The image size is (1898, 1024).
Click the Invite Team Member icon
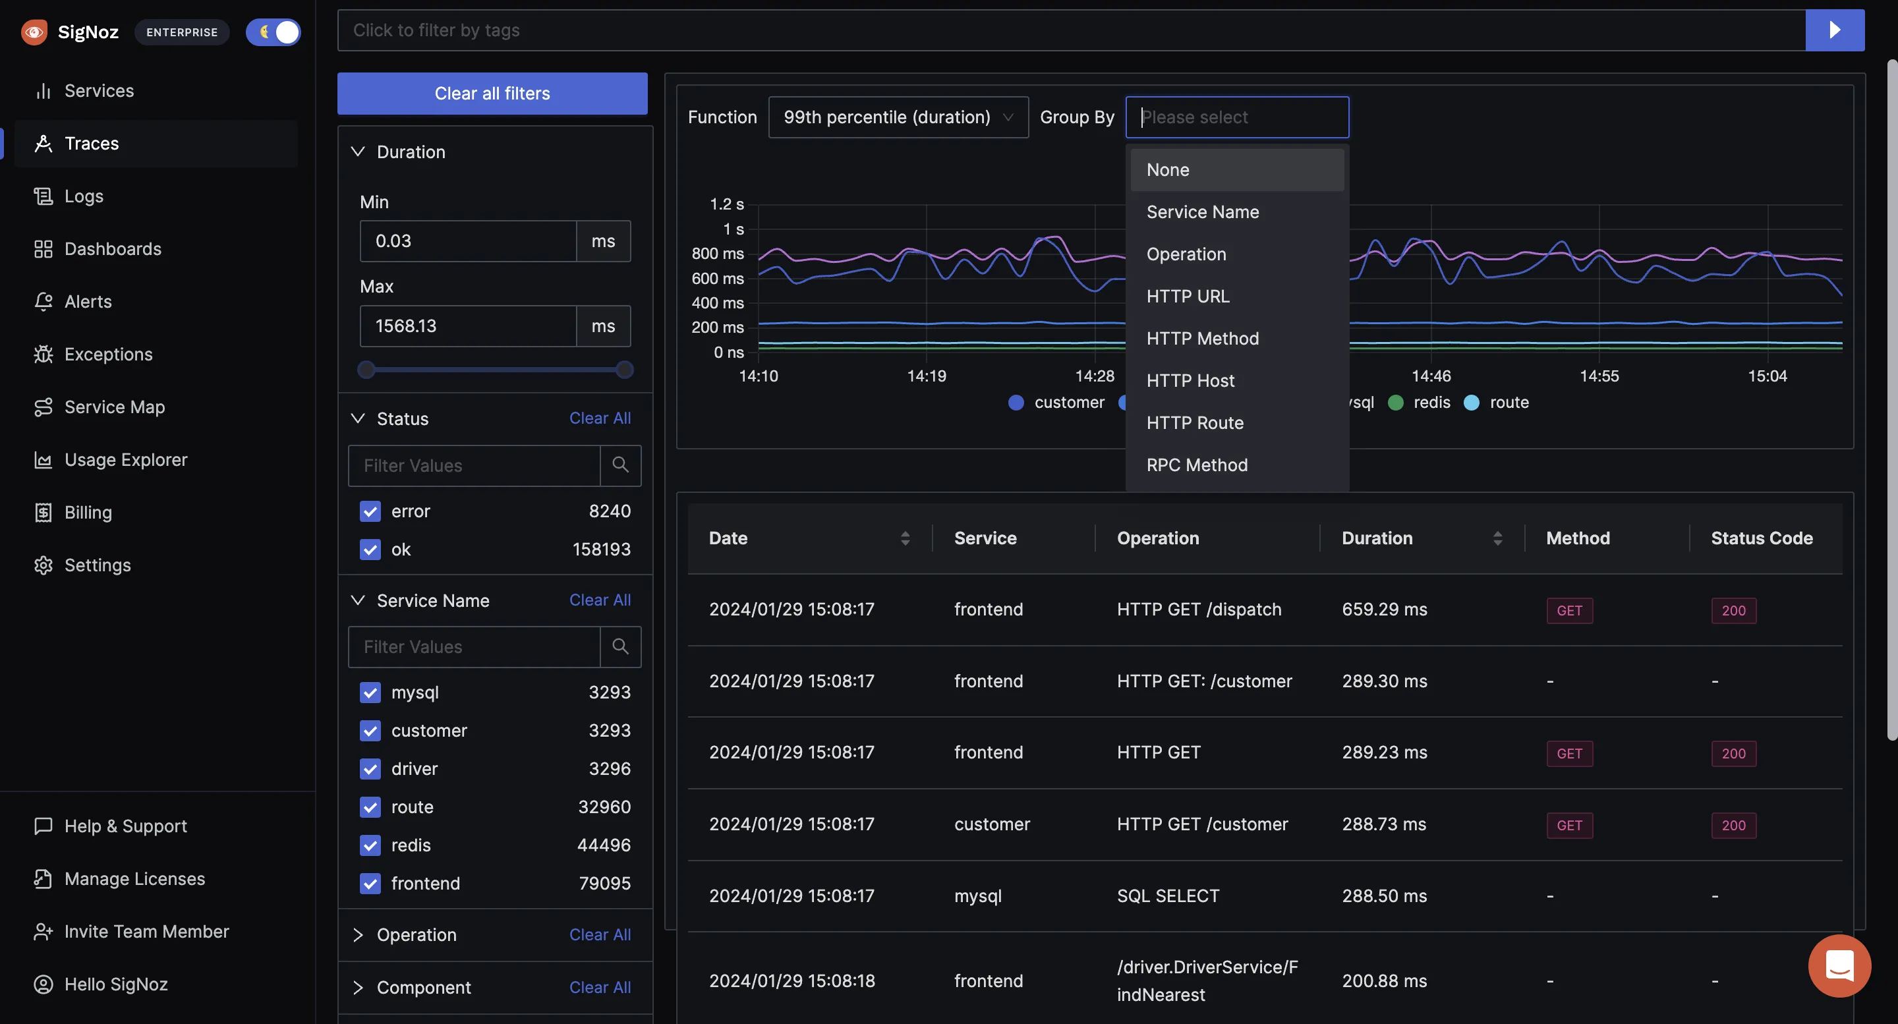43,931
